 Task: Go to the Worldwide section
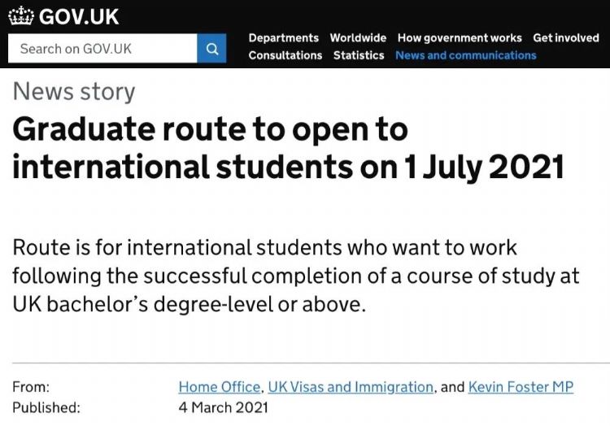click(358, 37)
